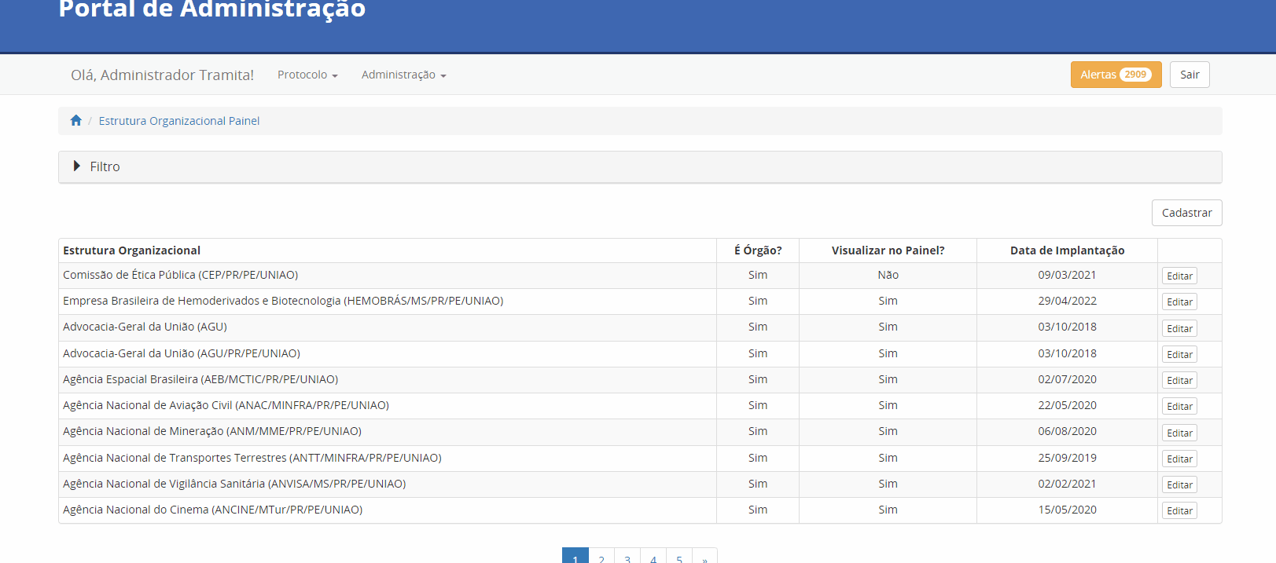Edit the ANTT row
The width and height of the screenshot is (1276, 563).
point(1179,459)
